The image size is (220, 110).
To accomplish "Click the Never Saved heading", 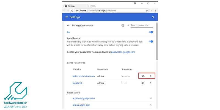I will [73, 93].
